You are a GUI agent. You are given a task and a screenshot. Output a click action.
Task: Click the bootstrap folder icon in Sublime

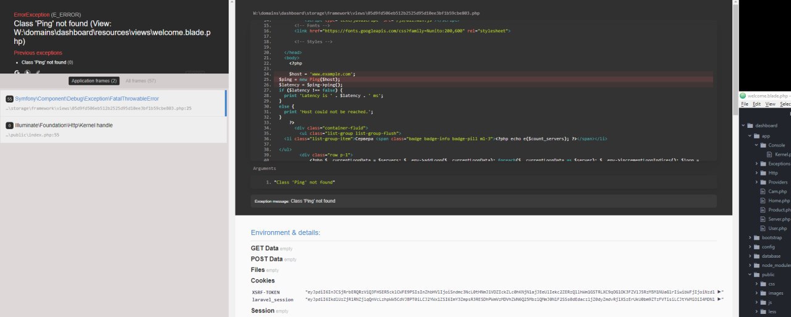(758, 237)
